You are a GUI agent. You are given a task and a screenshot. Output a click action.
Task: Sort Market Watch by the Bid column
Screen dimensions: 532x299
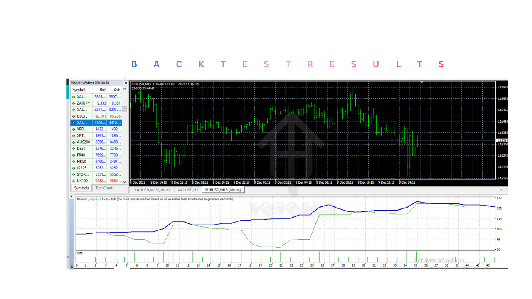(x=102, y=90)
